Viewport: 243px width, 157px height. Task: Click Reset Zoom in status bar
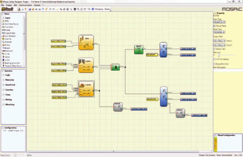pyautogui.click(x=5, y=155)
